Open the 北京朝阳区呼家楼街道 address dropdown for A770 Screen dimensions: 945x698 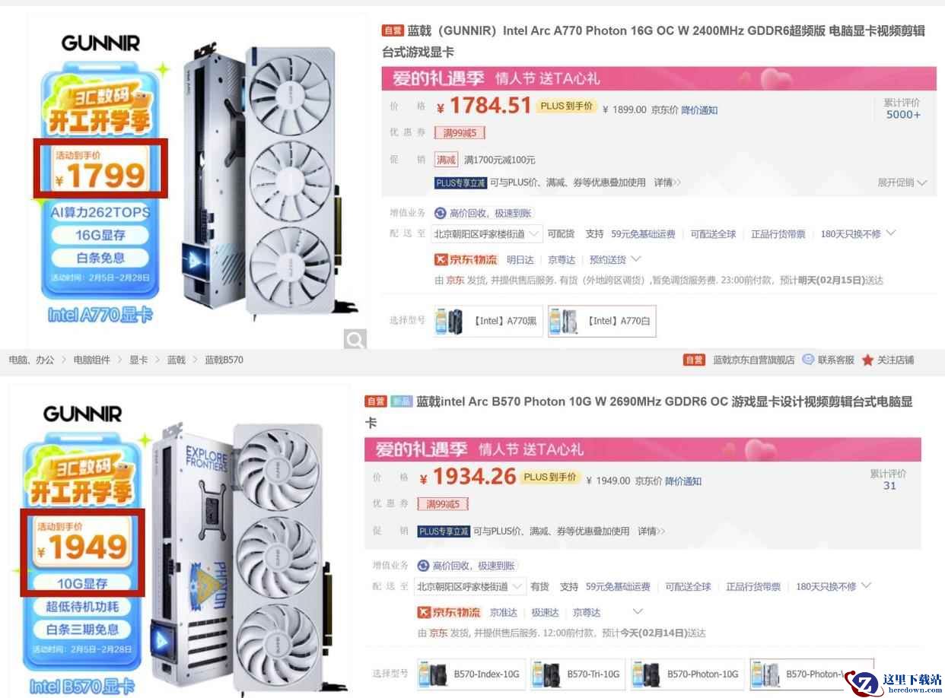(x=487, y=234)
